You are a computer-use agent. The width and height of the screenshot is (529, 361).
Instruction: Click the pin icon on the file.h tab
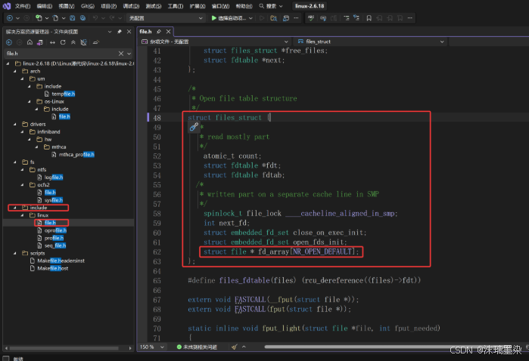coord(159,32)
